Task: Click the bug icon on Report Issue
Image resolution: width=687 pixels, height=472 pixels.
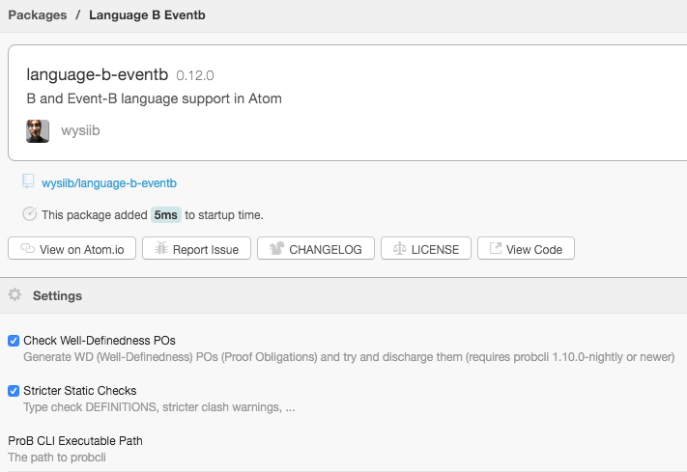Action: click(161, 249)
